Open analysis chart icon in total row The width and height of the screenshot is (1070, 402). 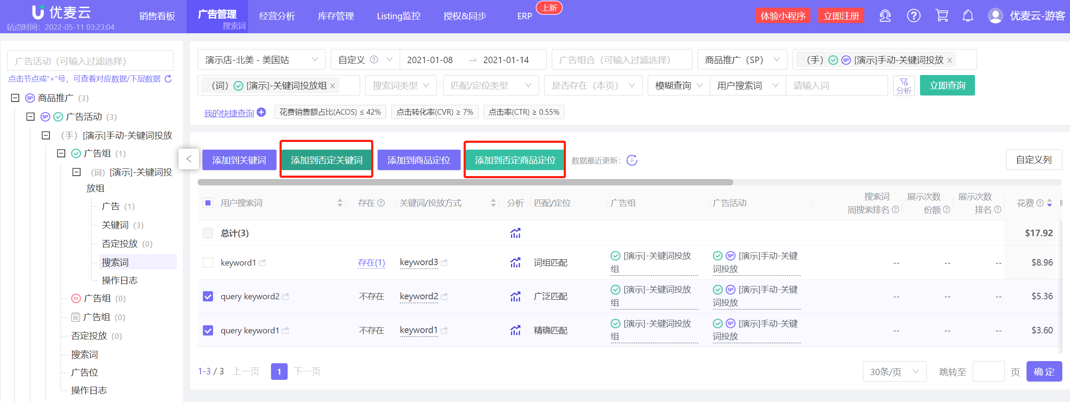coord(516,233)
